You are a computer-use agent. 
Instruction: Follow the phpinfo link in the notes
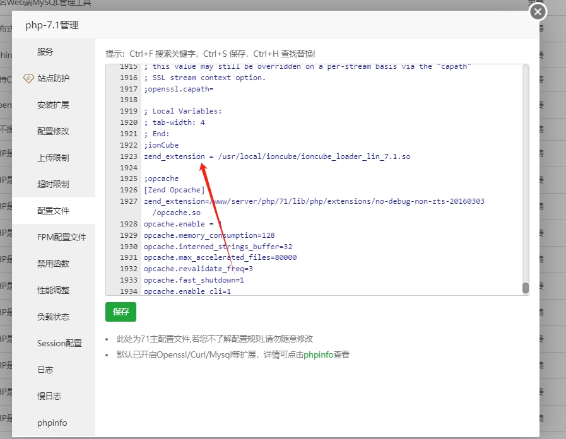coord(318,354)
